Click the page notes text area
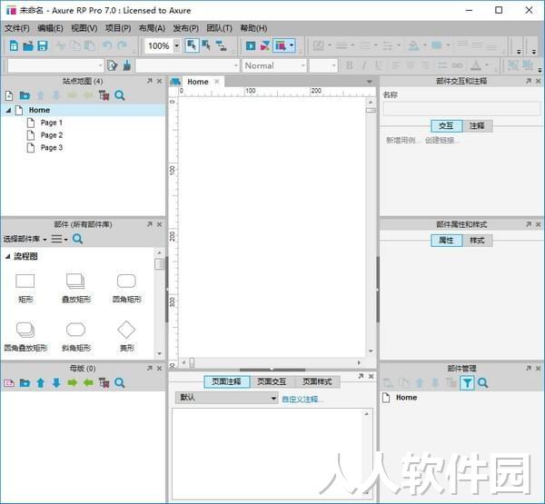The image size is (545, 504). coord(272,454)
